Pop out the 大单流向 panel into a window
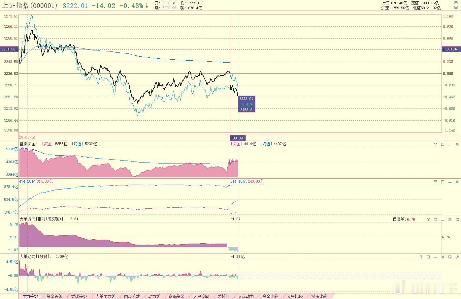 point(457,220)
